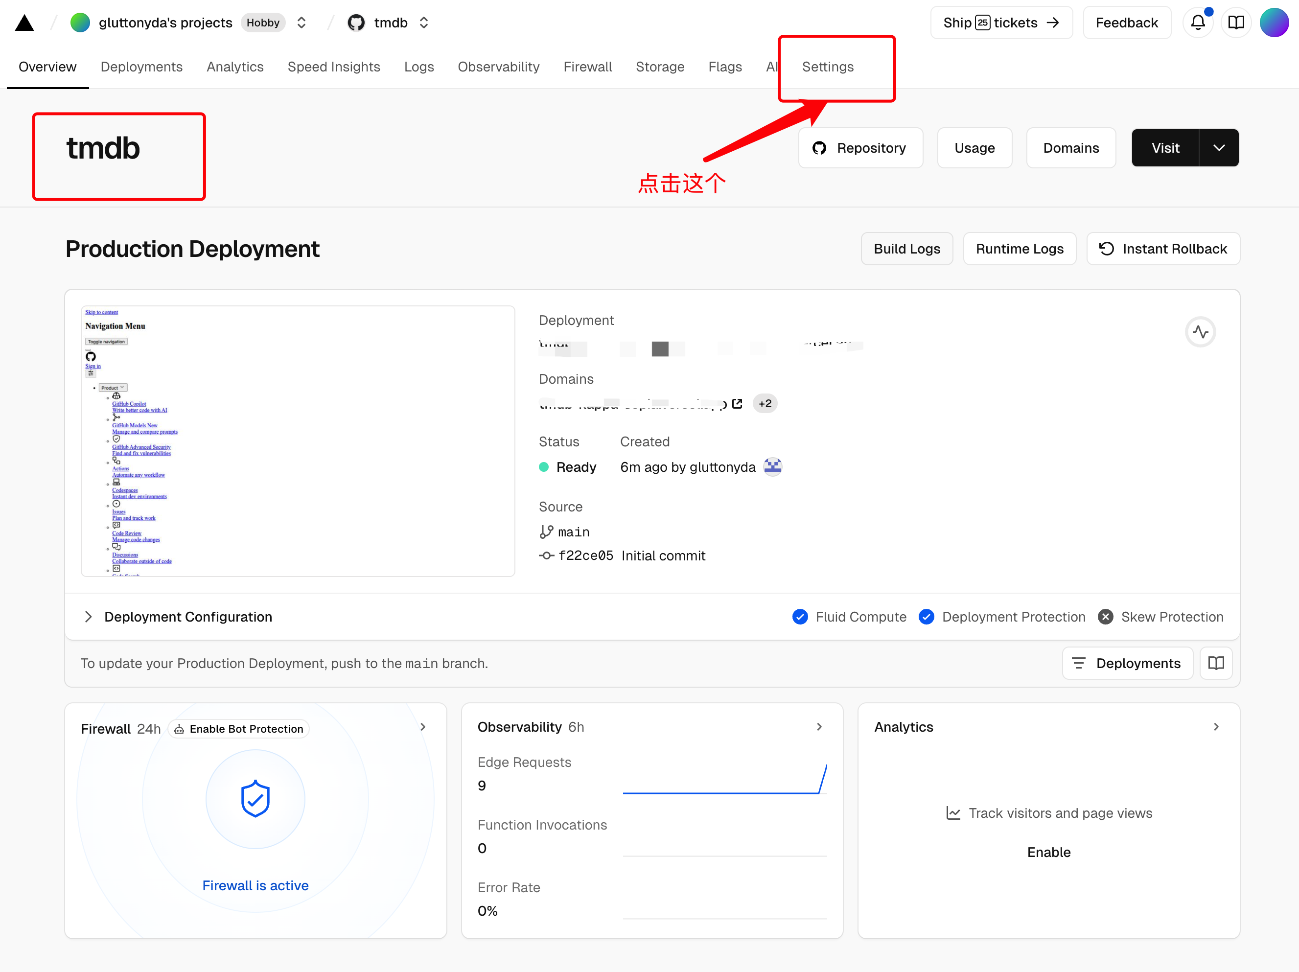Expand the Analytics card chevron

(1216, 727)
